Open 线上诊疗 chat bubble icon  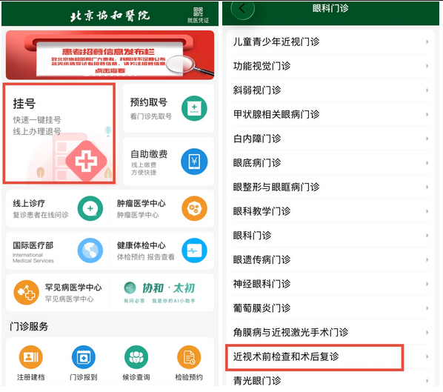[x=90, y=208]
